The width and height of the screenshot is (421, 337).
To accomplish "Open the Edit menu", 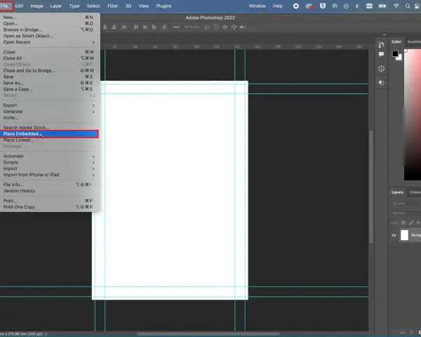I will 19,6.
